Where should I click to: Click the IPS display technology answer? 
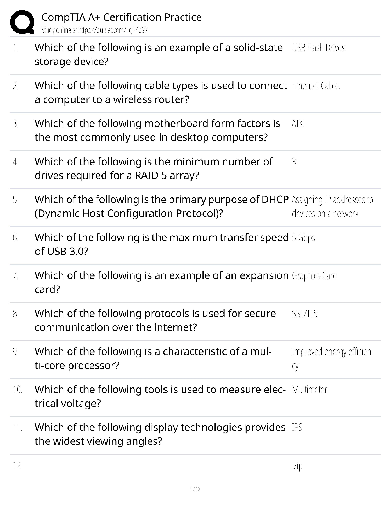297,428
